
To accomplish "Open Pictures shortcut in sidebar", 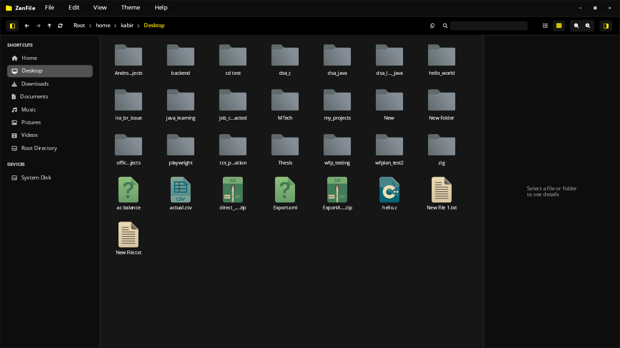I will coord(50,122).
